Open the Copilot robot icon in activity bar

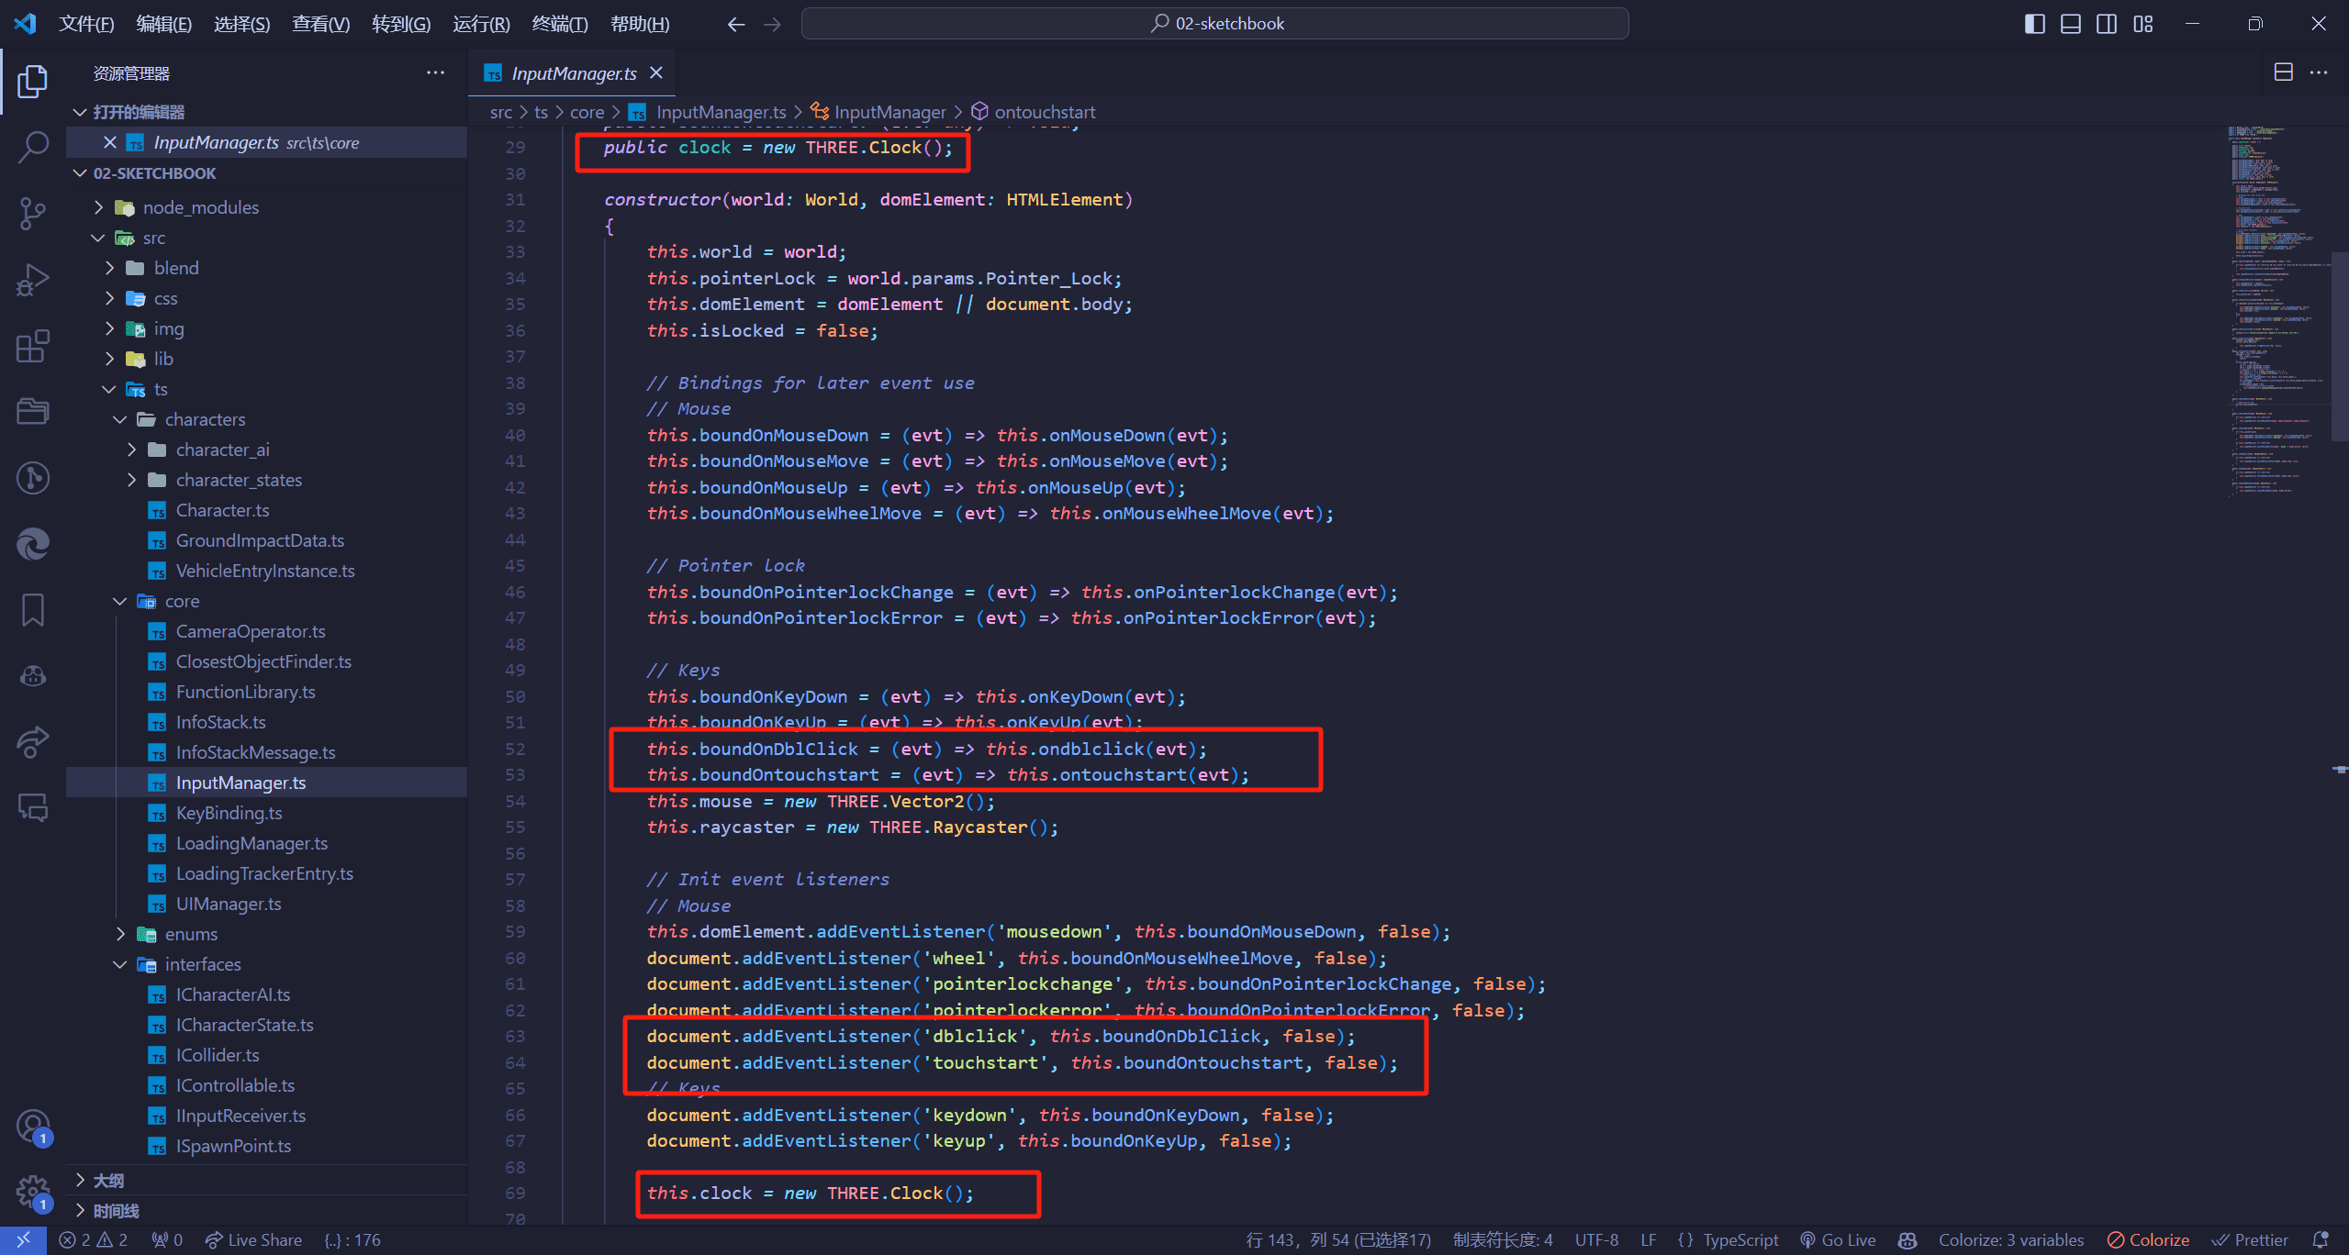[33, 676]
